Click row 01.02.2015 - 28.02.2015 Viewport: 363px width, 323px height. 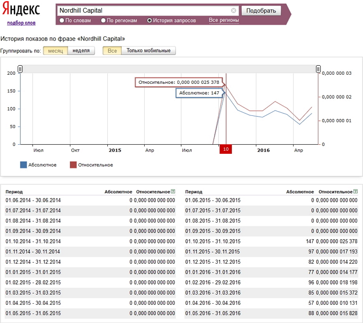pos(90,282)
